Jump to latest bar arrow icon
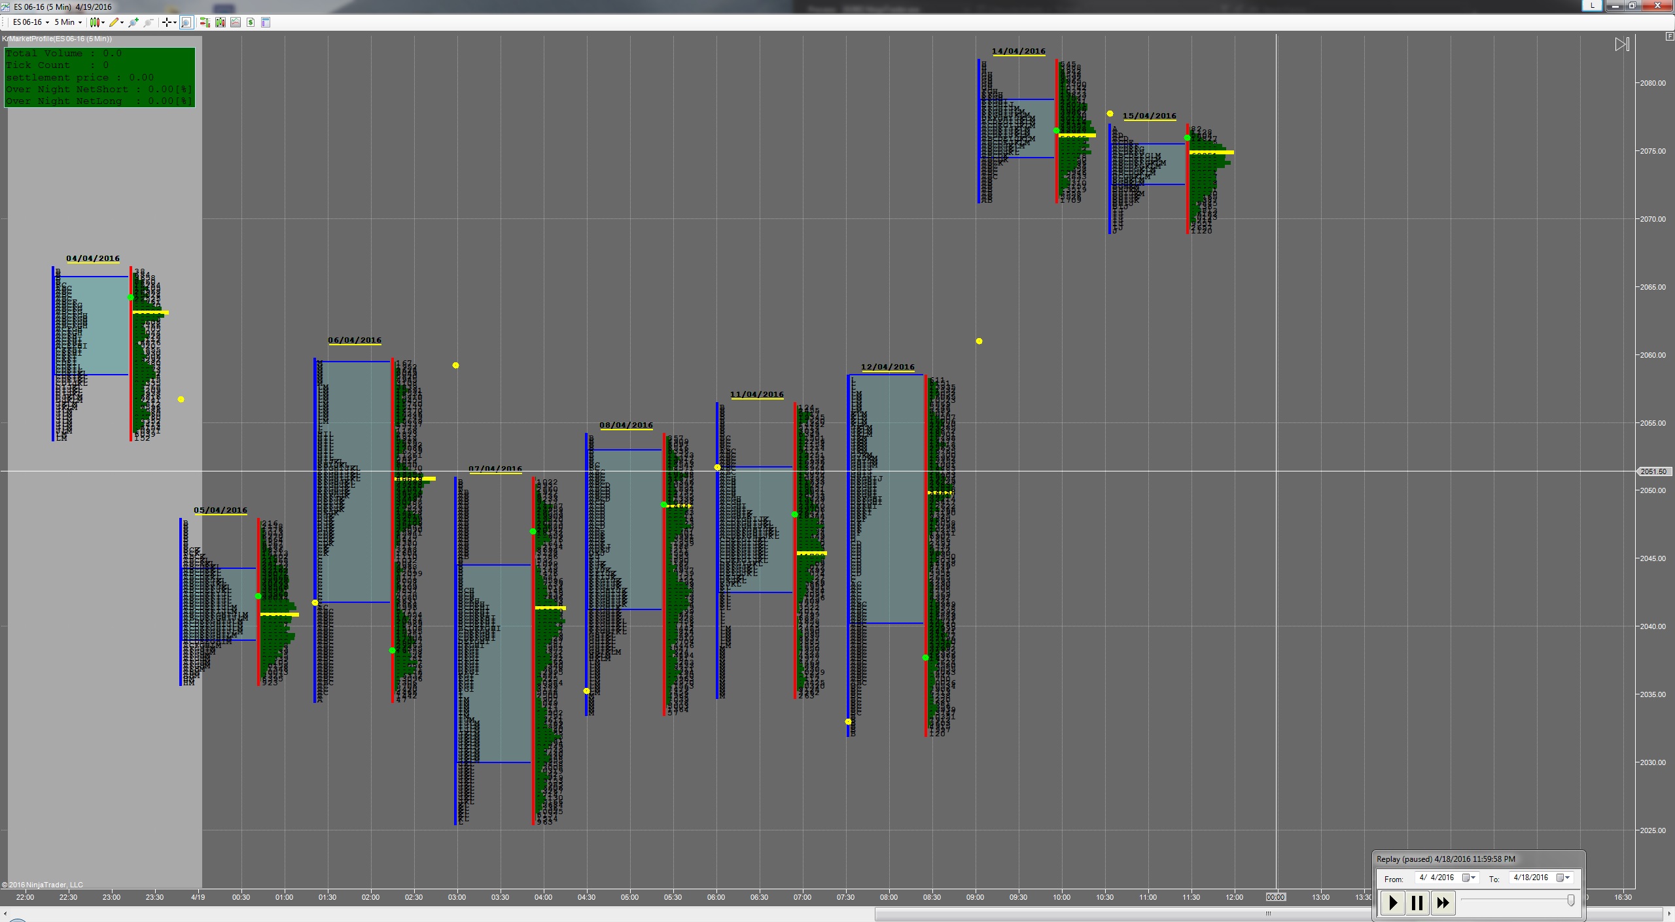 coord(1622,44)
